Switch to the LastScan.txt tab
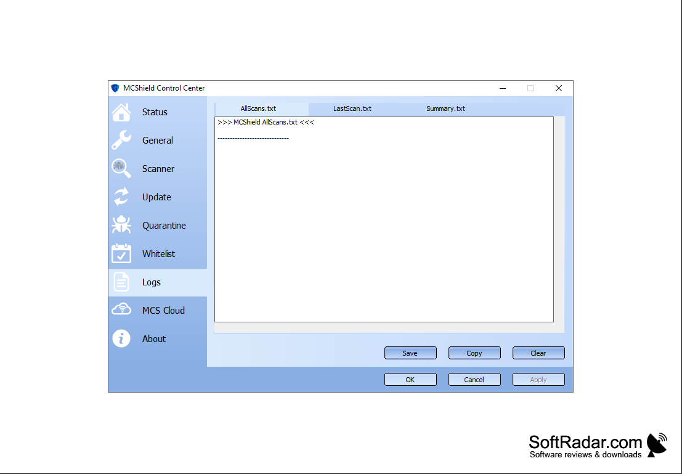Screen dimensions: 682x474 click(x=352, y=109)
